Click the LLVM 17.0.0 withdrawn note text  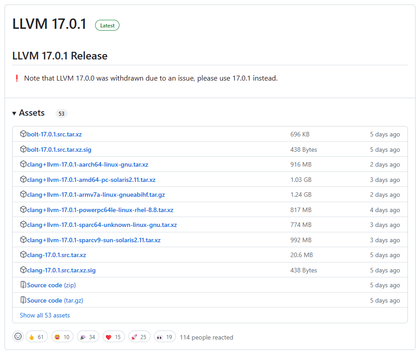(151, 78)
